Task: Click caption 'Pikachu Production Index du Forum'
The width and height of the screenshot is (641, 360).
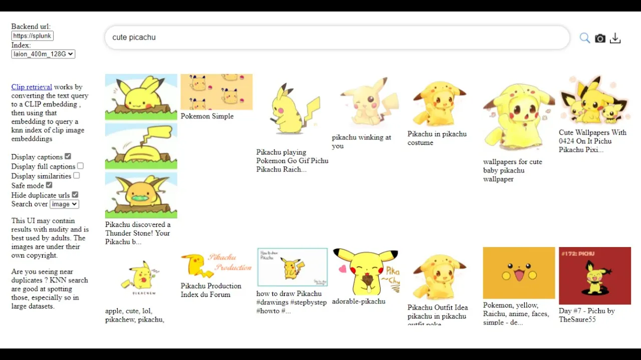Action: [211, 290]
